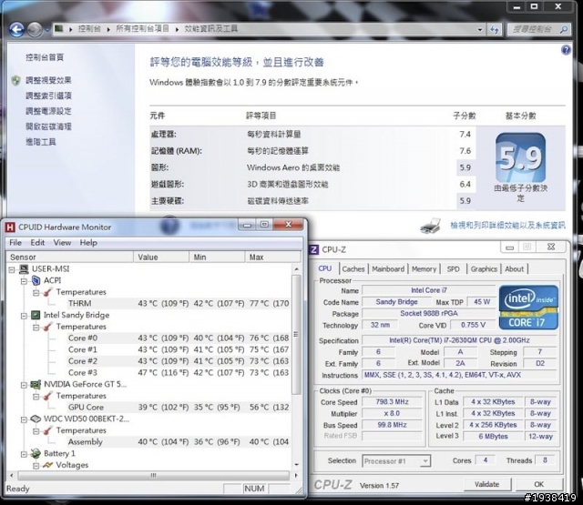Image resolution: width=583 pixels, height=505 pixels.
Task: Click the Forward arrow in Control Panel
Action: [35, 29]
